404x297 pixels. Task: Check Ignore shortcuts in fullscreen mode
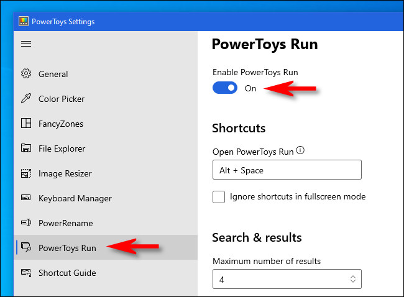tap(219, 197)
